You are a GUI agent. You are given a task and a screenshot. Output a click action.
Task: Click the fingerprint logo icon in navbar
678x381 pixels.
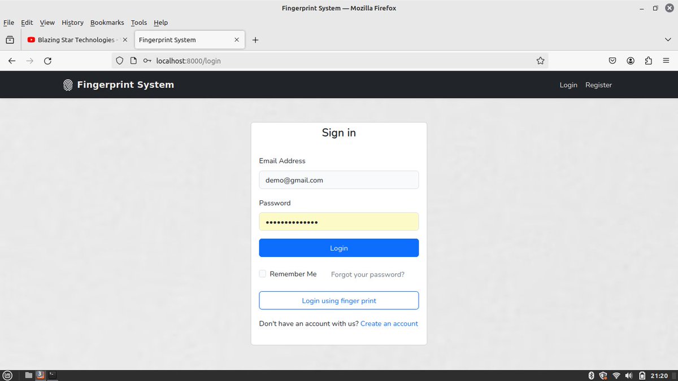pos(68,85)
